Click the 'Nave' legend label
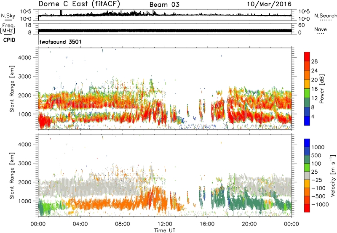Screen dimensions: 337x233 click(321, 29)
